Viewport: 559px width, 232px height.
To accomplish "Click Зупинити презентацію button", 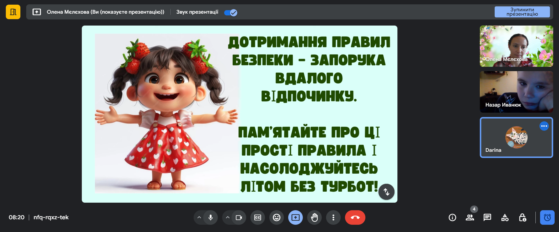I will [x=522, y=12].
